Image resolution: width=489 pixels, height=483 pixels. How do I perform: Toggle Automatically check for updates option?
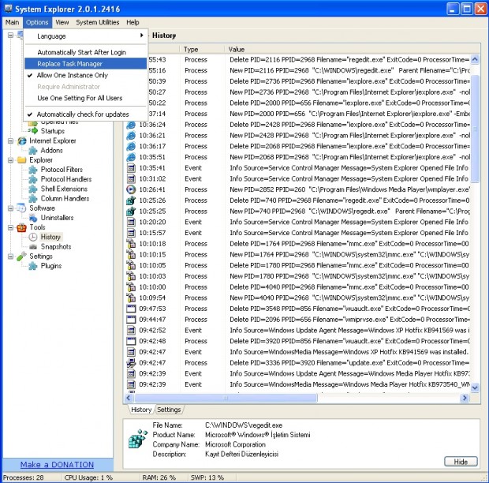(x=85, y=114)
